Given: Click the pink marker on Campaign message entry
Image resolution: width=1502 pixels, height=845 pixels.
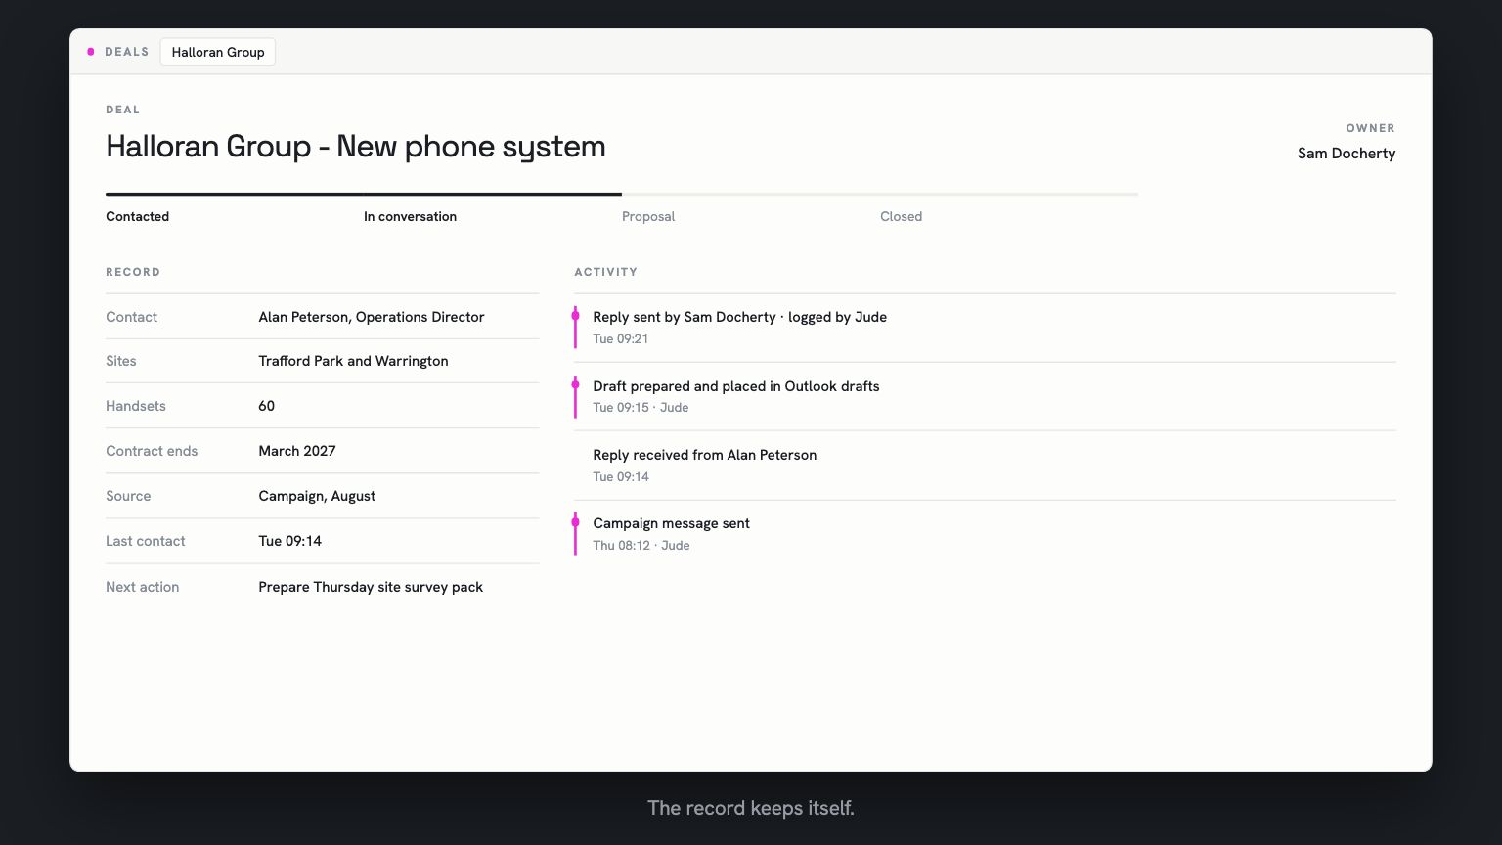Looking at the screenshot, I should point(575,522).
